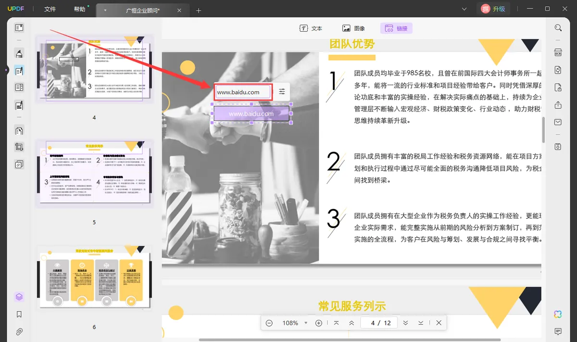The width and height of the screenshot is (577, 342).
Task: Select the comment highlighter tool
Action: point(19,53)
